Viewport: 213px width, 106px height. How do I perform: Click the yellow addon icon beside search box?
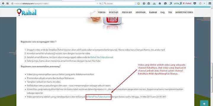138,4
